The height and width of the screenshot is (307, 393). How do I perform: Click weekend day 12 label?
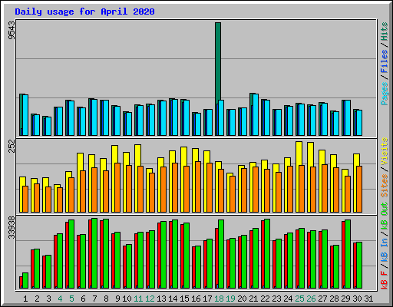tap(150, 299)
